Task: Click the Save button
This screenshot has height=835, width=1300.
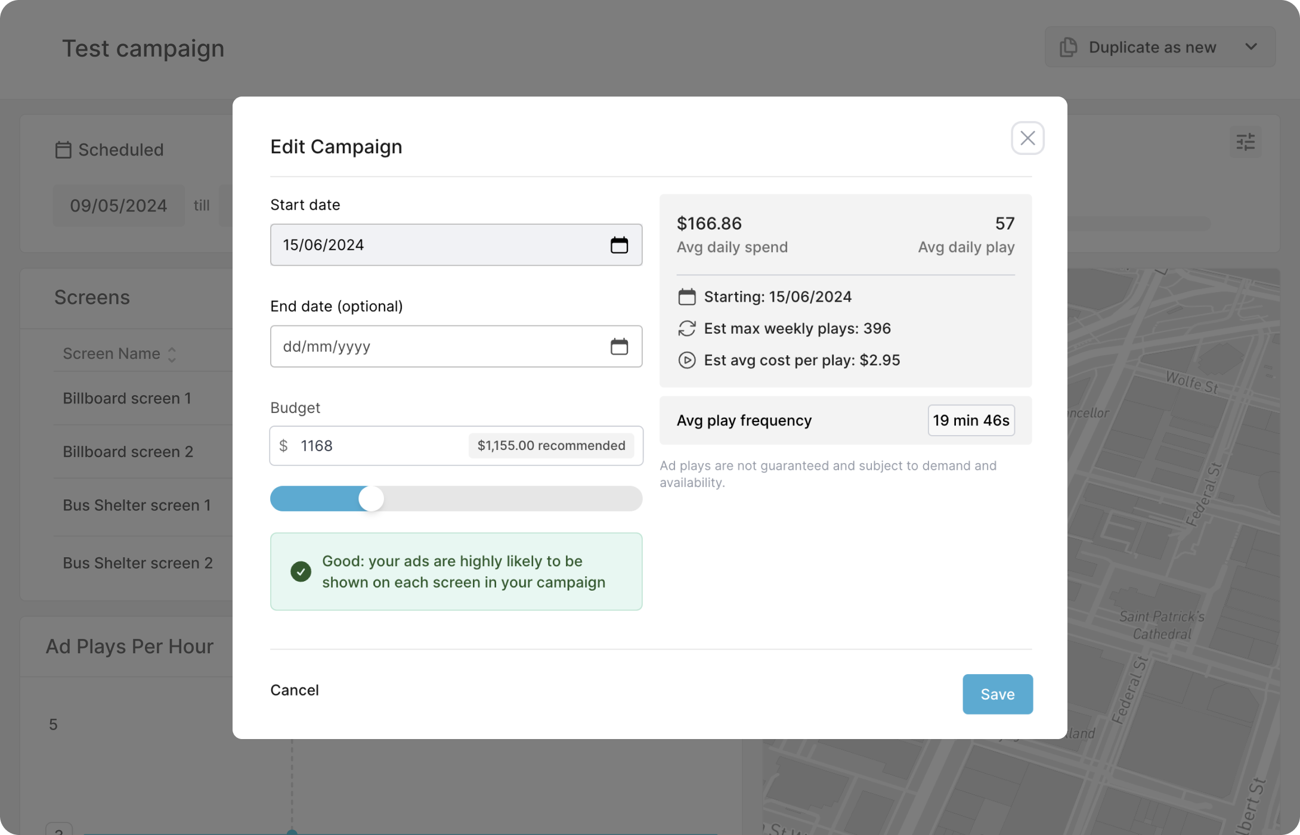Action: (997, 694)
